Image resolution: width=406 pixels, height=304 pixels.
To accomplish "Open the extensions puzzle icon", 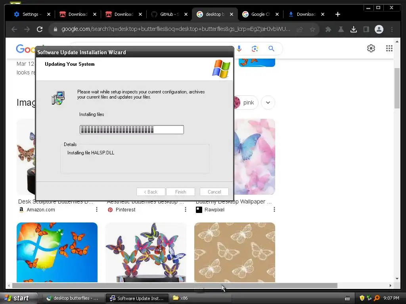I will pos(328,29).
